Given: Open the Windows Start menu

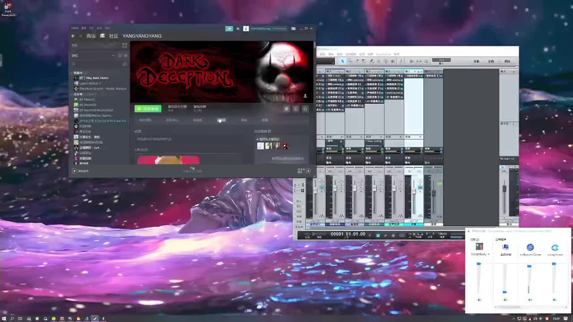Looking at the screenshot, I should tap(4, 319).
